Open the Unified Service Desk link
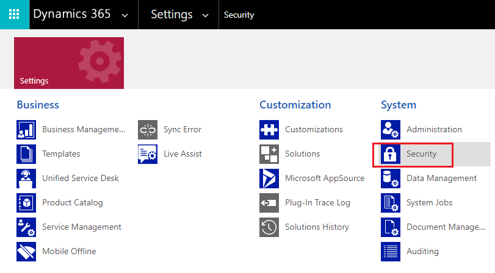 point(81,178)
